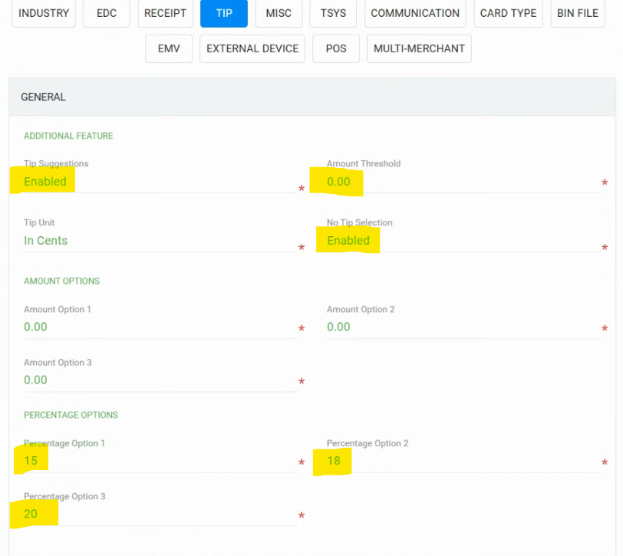Screen dimensions: 623x556
Task: Open the No Tip Selection dropdown
Action: [463, 241]
